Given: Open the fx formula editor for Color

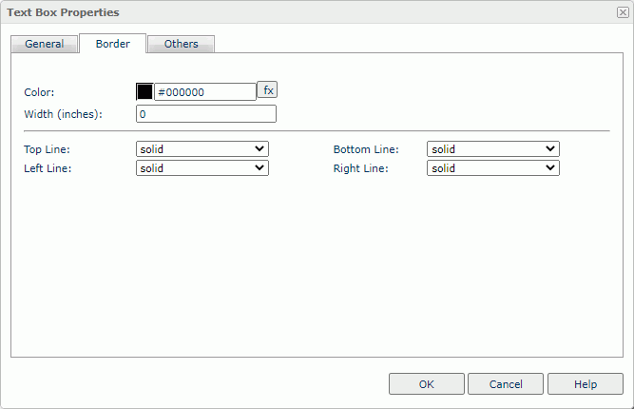Looking at the screenshot, I should tap(267, 89).
